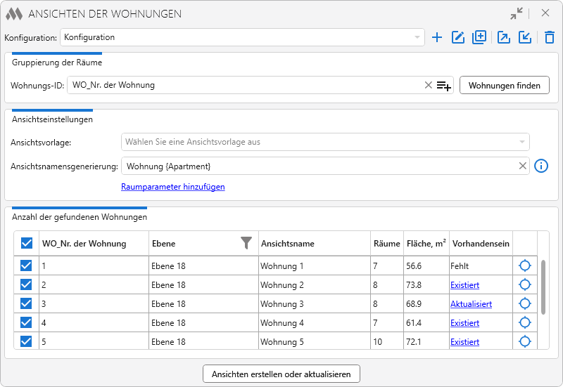This screenshot has width=563, height=387.
Task: Click the edit configuration pencil icon
Action: point(458,37)
